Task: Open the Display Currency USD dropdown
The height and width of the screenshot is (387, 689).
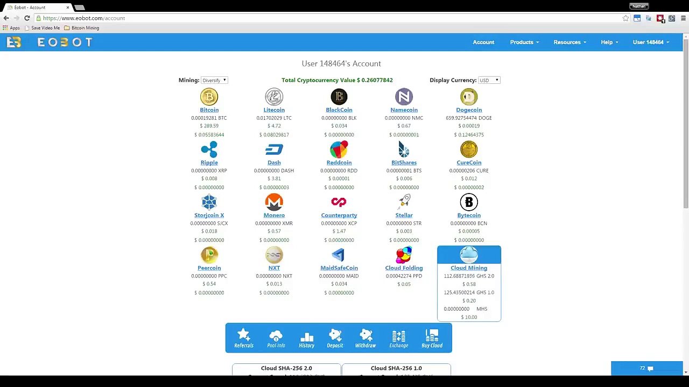Action: [x=489, y=80]
